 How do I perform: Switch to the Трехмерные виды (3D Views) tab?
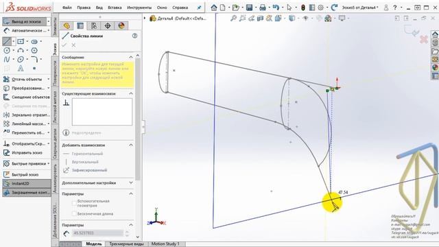coord(126,244)
